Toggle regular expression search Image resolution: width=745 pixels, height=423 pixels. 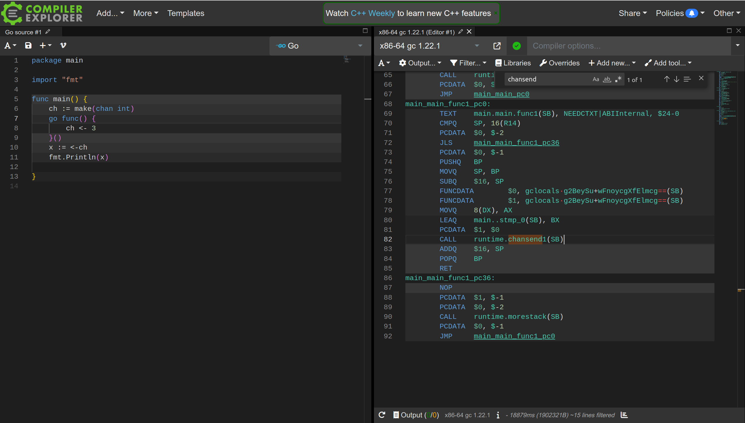pos(618,79)
